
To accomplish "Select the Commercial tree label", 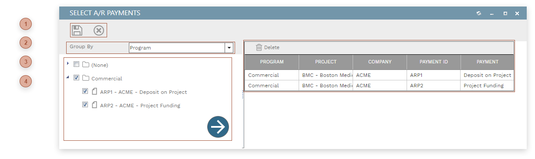I will [107, 79].
